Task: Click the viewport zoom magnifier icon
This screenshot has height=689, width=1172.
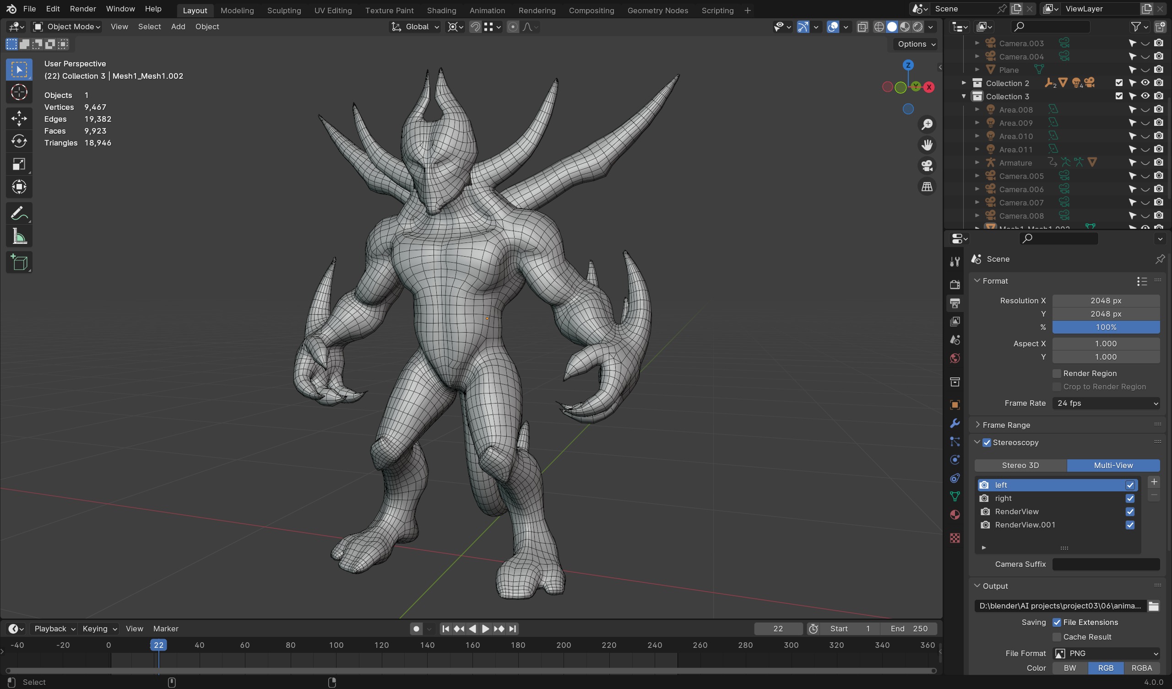Action: click(x=927, y=124)
